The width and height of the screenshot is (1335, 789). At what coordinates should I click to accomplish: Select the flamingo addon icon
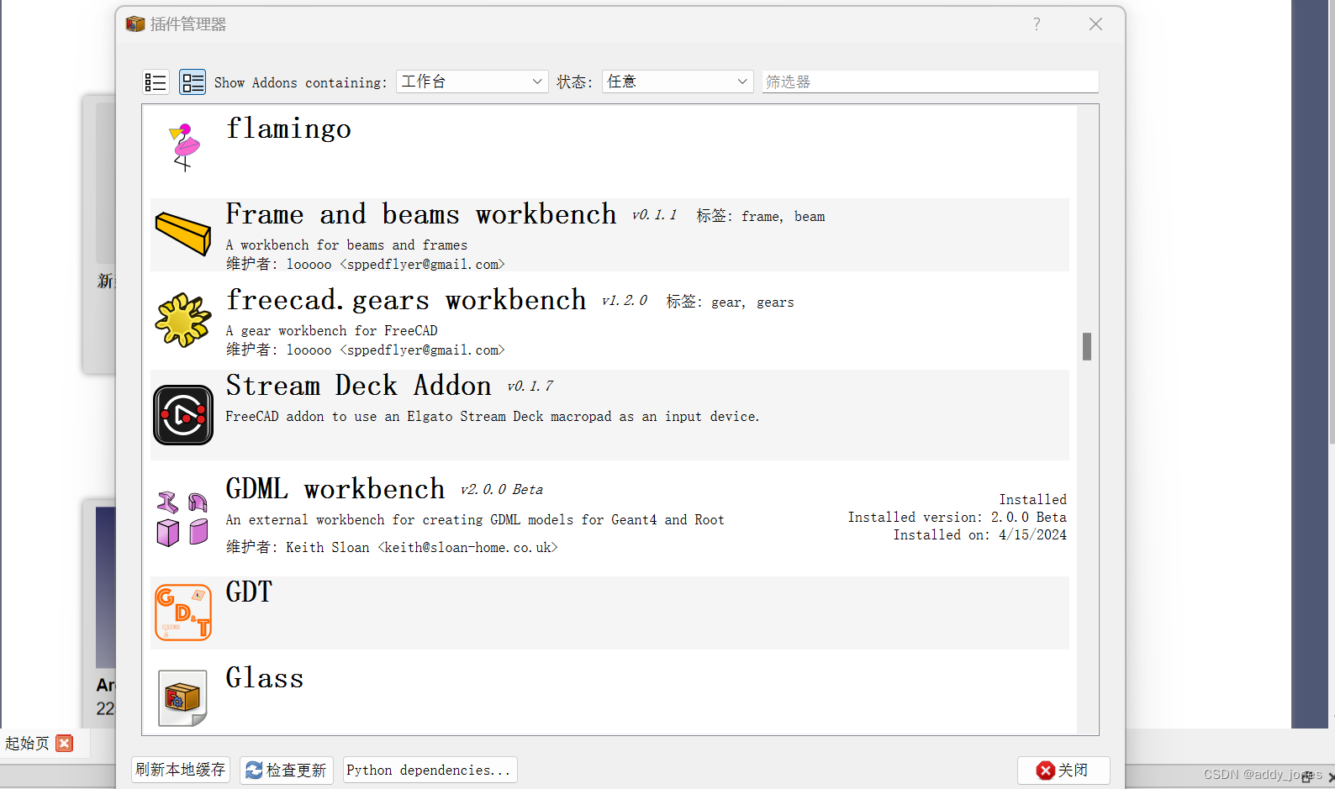184,147
